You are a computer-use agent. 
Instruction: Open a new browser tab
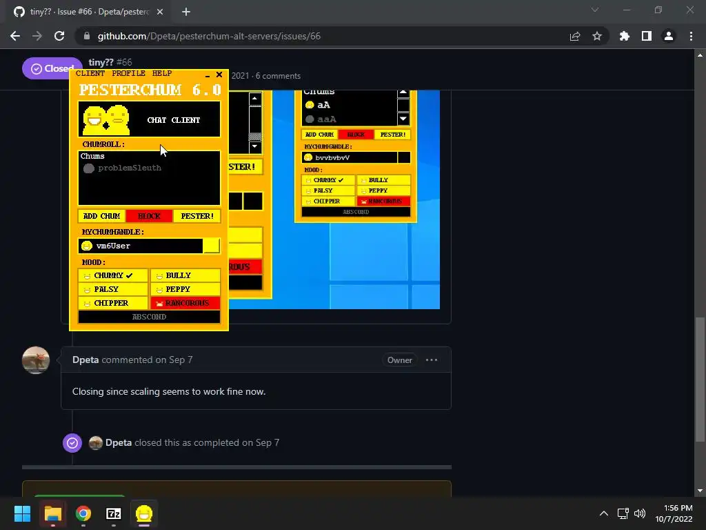186,12
